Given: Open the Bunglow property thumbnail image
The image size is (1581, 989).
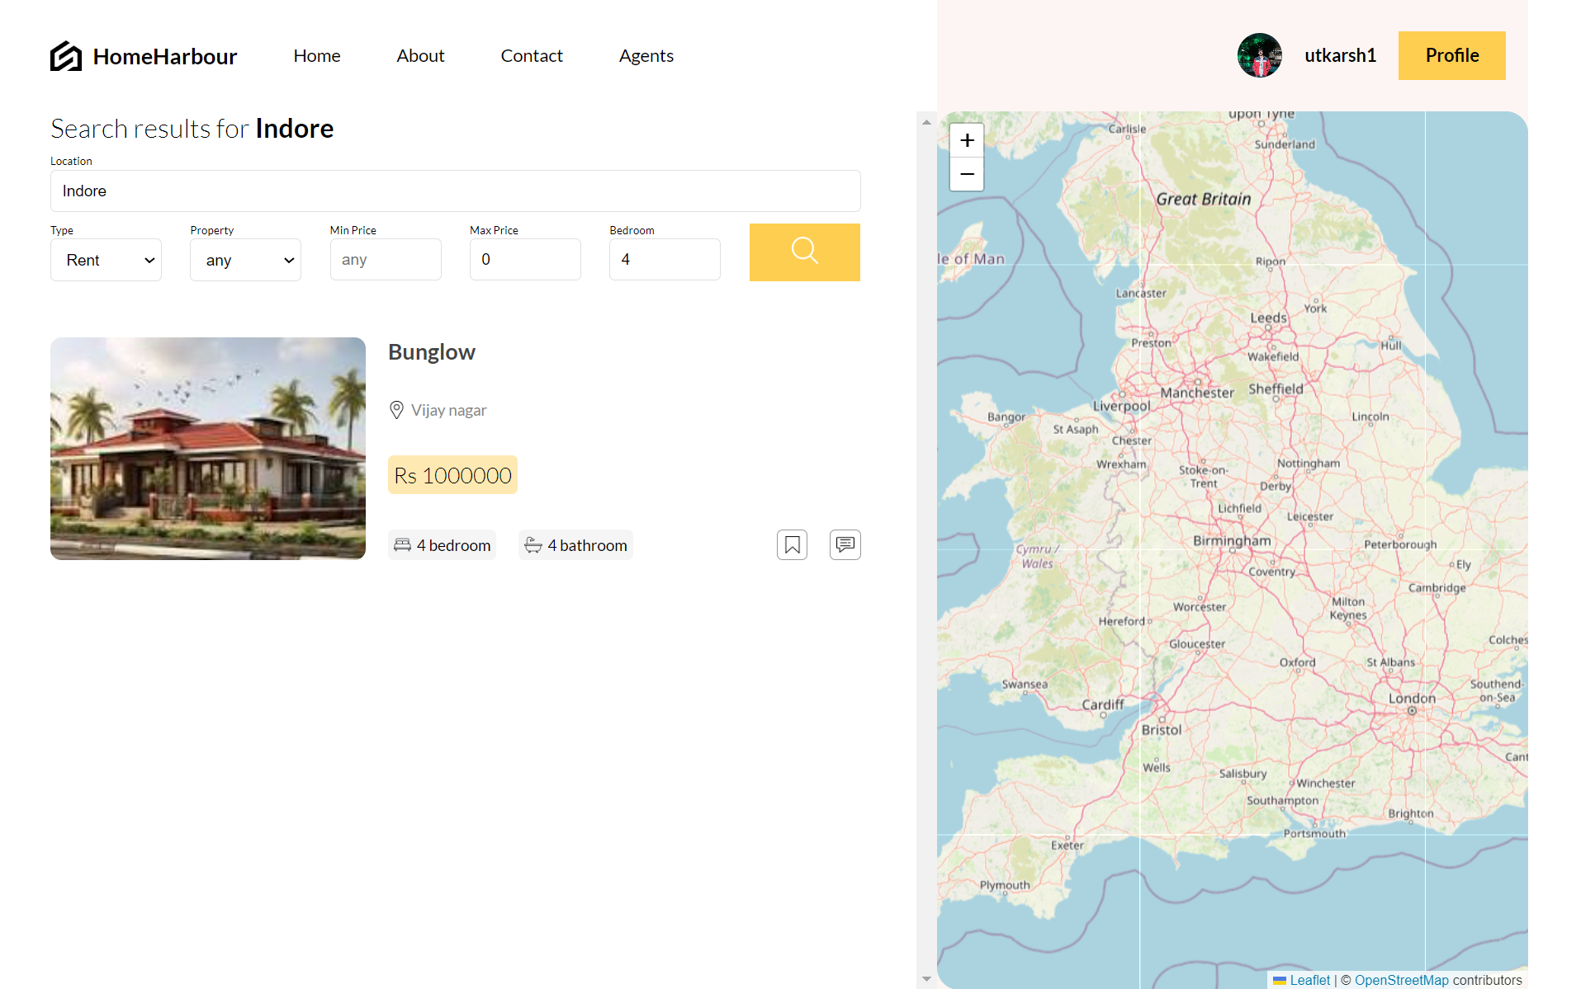Looking at the screenshot, I should pos(208,448).
